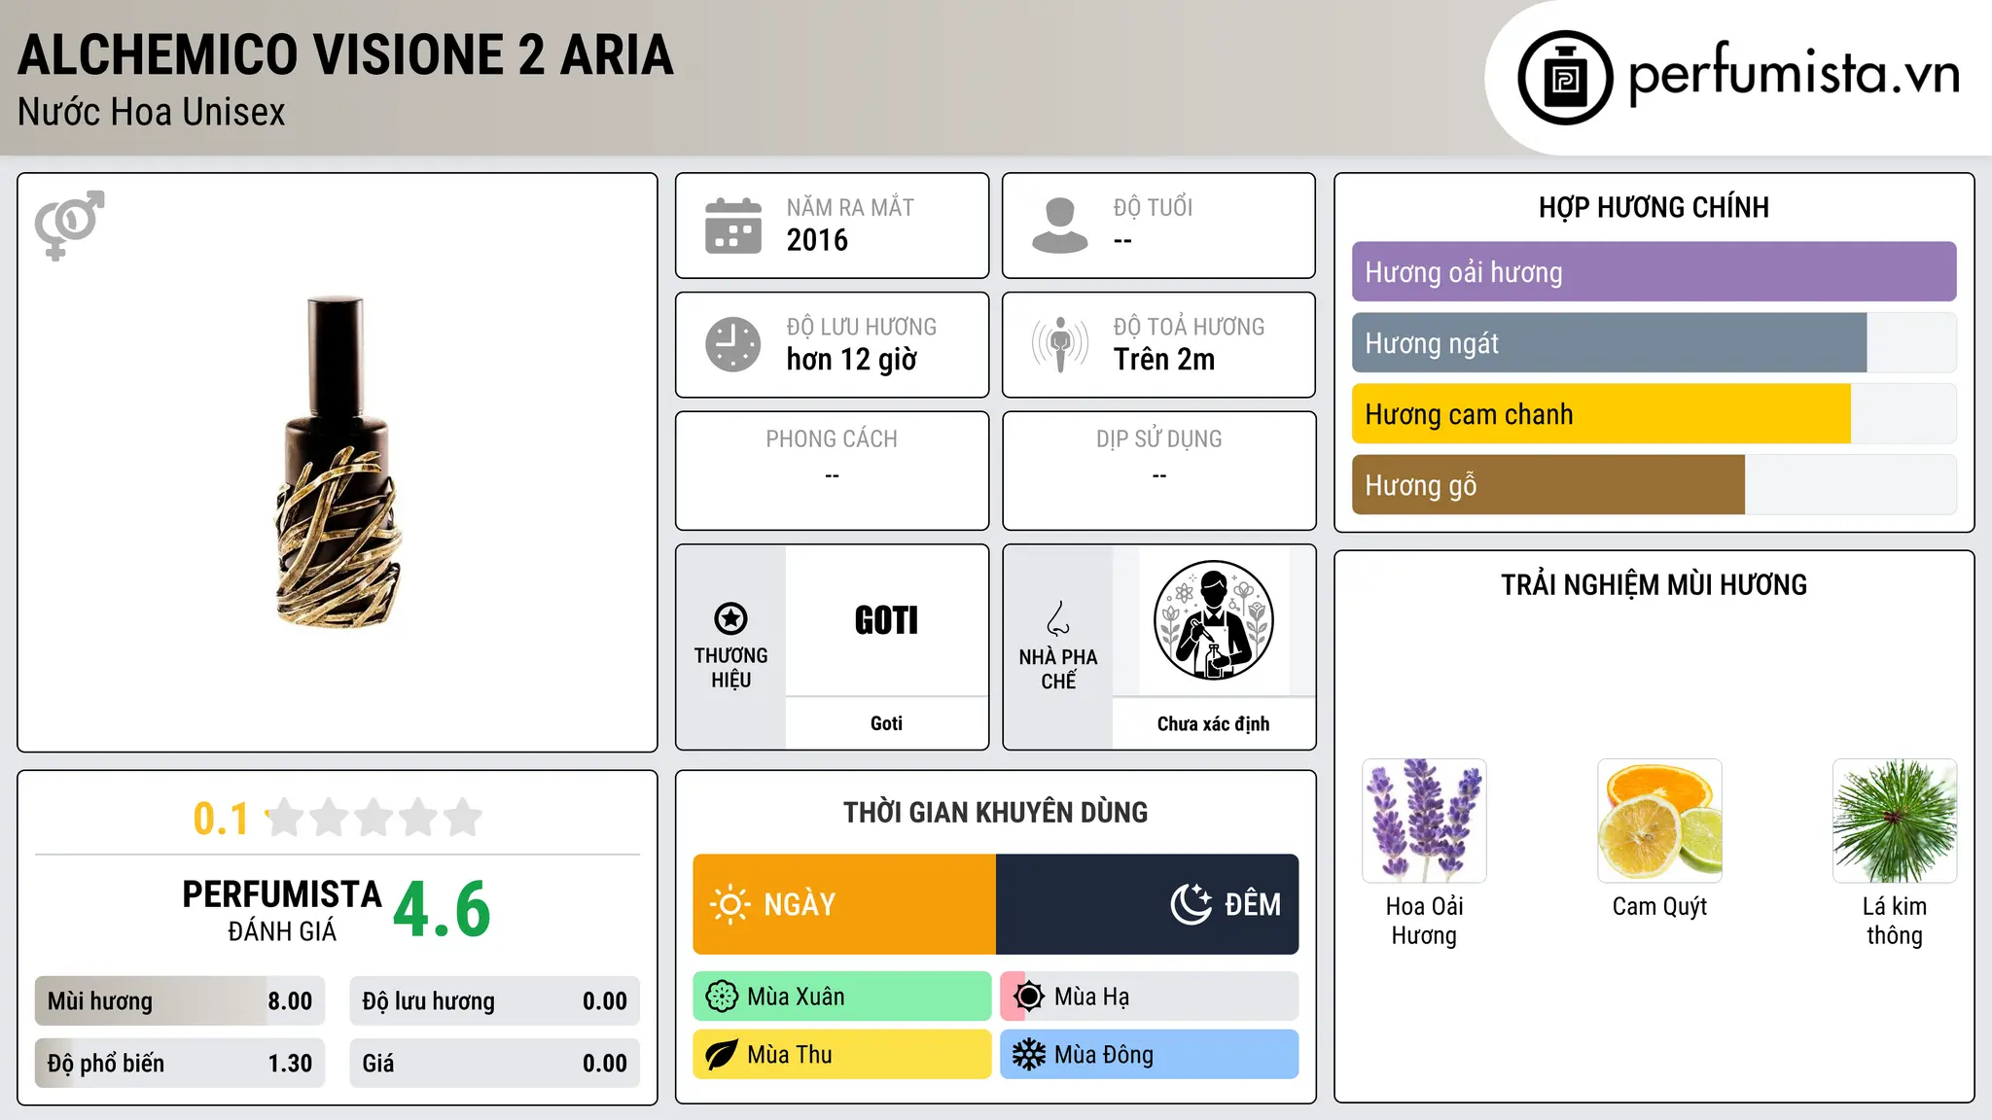The width and height of the screenshot is (1992, 1120).
Task: Click the unisex gender symbol icon
Action: [x=69, y=225]
